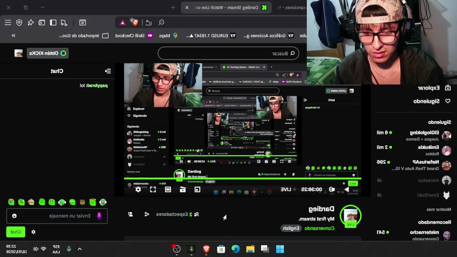Click the green Chat send button

click(16, 232)
